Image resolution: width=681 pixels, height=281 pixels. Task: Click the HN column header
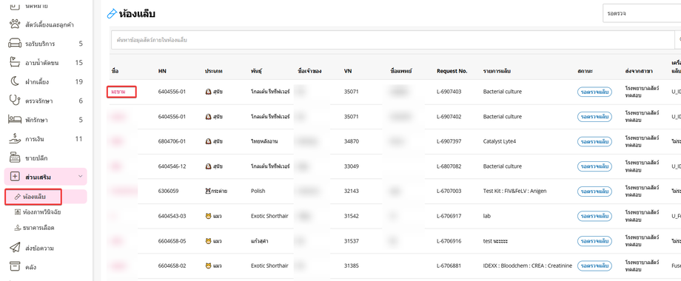162,71
